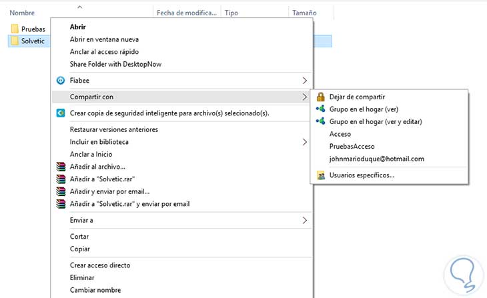Expand the Enviar a submenu arrow
The height and width of the screenshot is (298, 487).
click(x=305, y=220)
